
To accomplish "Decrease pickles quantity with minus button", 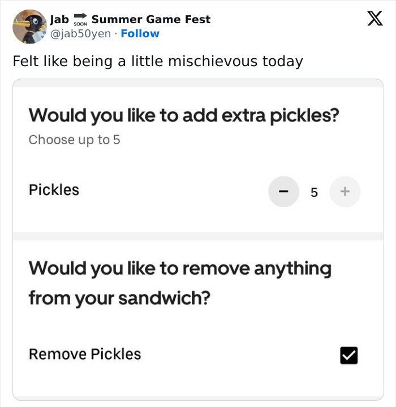I will click(283, 192).
